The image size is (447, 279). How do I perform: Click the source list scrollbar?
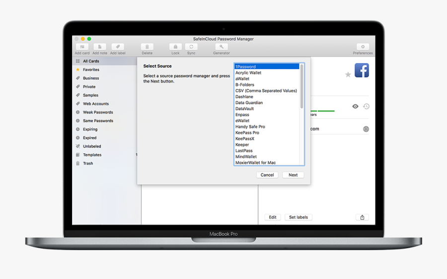[301, 86]
